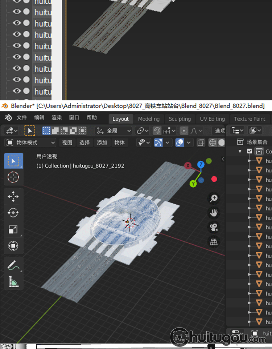The width and height of the screenshot is (272, 349).
Task: Toggle snapping magnet button
Action: coord(157,131)
